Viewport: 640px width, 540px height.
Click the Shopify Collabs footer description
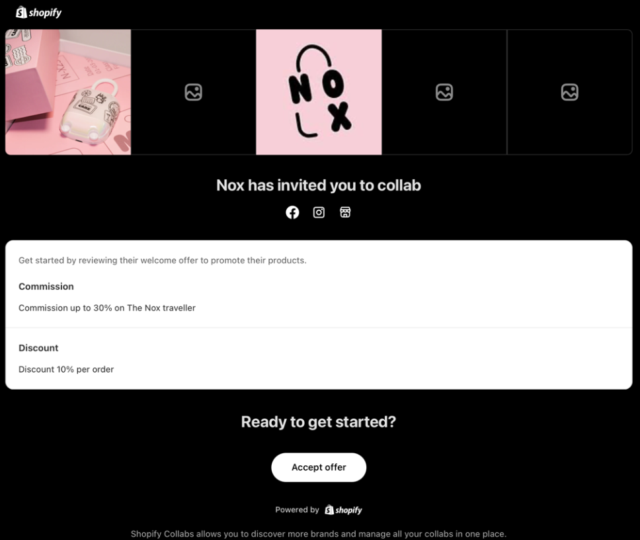tap(319, 534)
